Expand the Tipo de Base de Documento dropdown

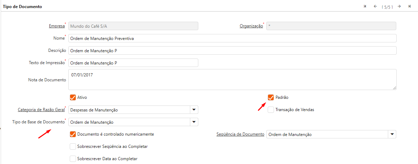[x=194, y=122]
